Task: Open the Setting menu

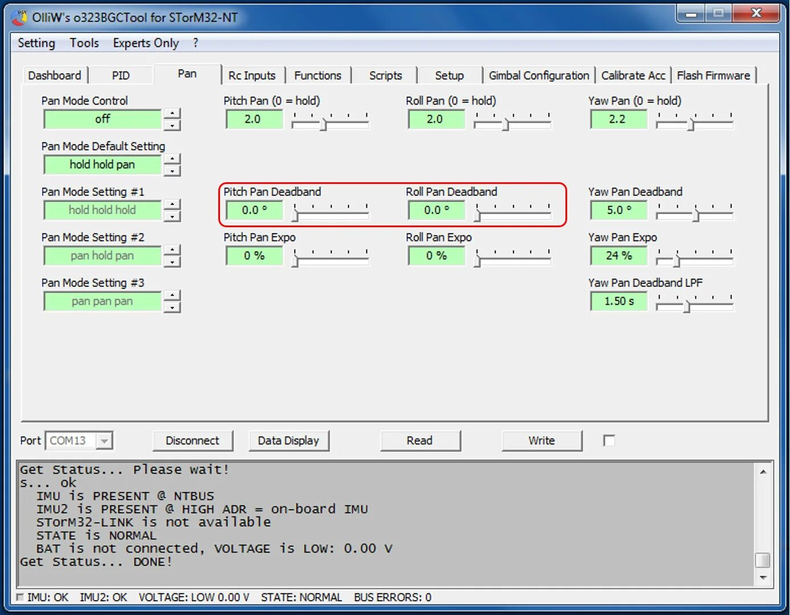Action: coord(36,43)
